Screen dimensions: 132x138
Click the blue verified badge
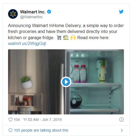pyautogui.click(x=49, y=12)
